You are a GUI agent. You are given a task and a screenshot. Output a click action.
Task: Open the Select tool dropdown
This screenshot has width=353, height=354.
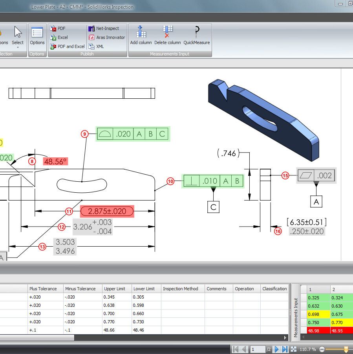pos(18,48)
